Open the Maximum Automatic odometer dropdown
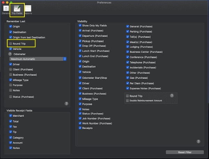The width and height of the screenshot is (209, 159). [38, 59]
